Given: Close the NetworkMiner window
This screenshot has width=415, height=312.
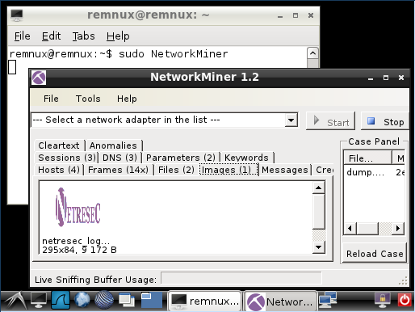Looking at the screenshot, I should pos(401,78).
